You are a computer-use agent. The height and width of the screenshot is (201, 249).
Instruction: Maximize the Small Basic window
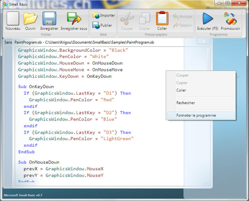[x=227, y=3]
